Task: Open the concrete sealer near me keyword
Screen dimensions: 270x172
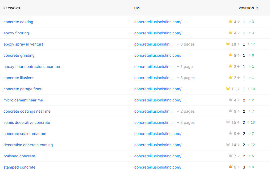Action: (x=25, y=134)
